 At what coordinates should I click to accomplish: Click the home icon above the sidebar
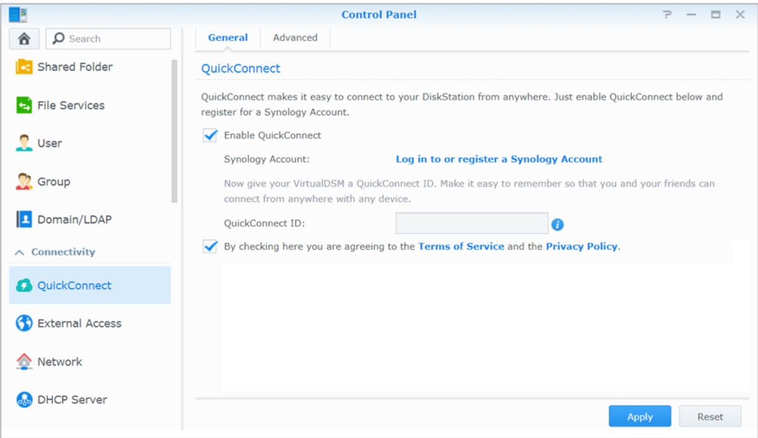pyautogui.click(x=24, y=38)
